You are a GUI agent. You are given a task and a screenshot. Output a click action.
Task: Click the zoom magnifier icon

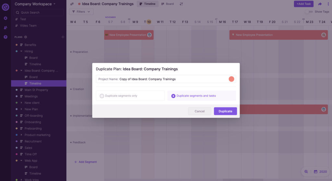(x=306, y=172)
